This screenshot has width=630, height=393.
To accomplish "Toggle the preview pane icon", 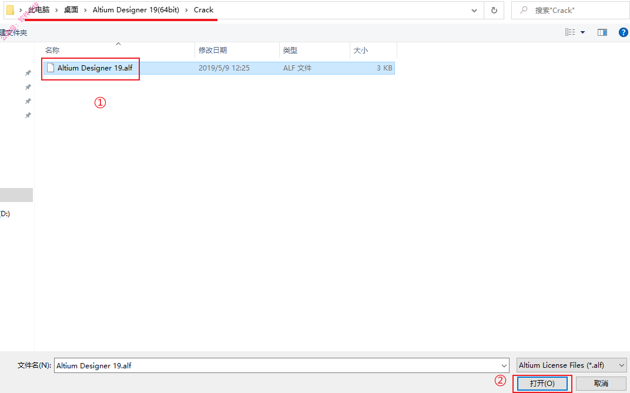I will [602, 32].
